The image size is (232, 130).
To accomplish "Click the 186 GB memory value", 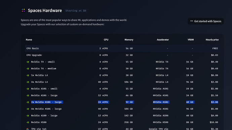I will tap(128, 82).
